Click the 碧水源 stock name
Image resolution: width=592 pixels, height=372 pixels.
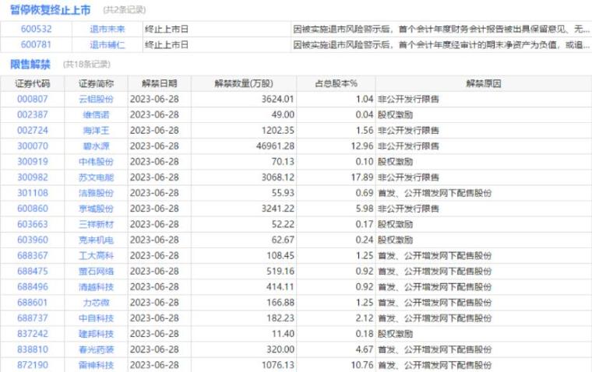pyautogui.click(x=97, y=146)
